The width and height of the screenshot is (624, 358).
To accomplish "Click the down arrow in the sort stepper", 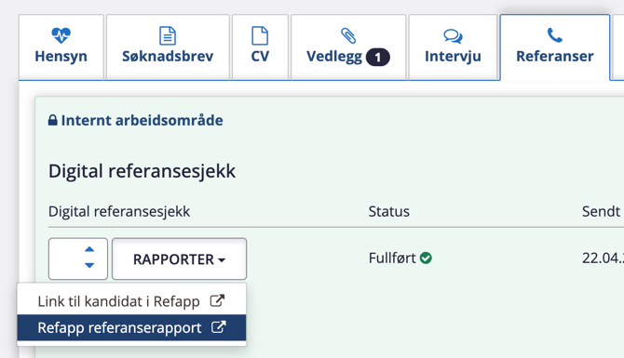I will tap(89, 265).
